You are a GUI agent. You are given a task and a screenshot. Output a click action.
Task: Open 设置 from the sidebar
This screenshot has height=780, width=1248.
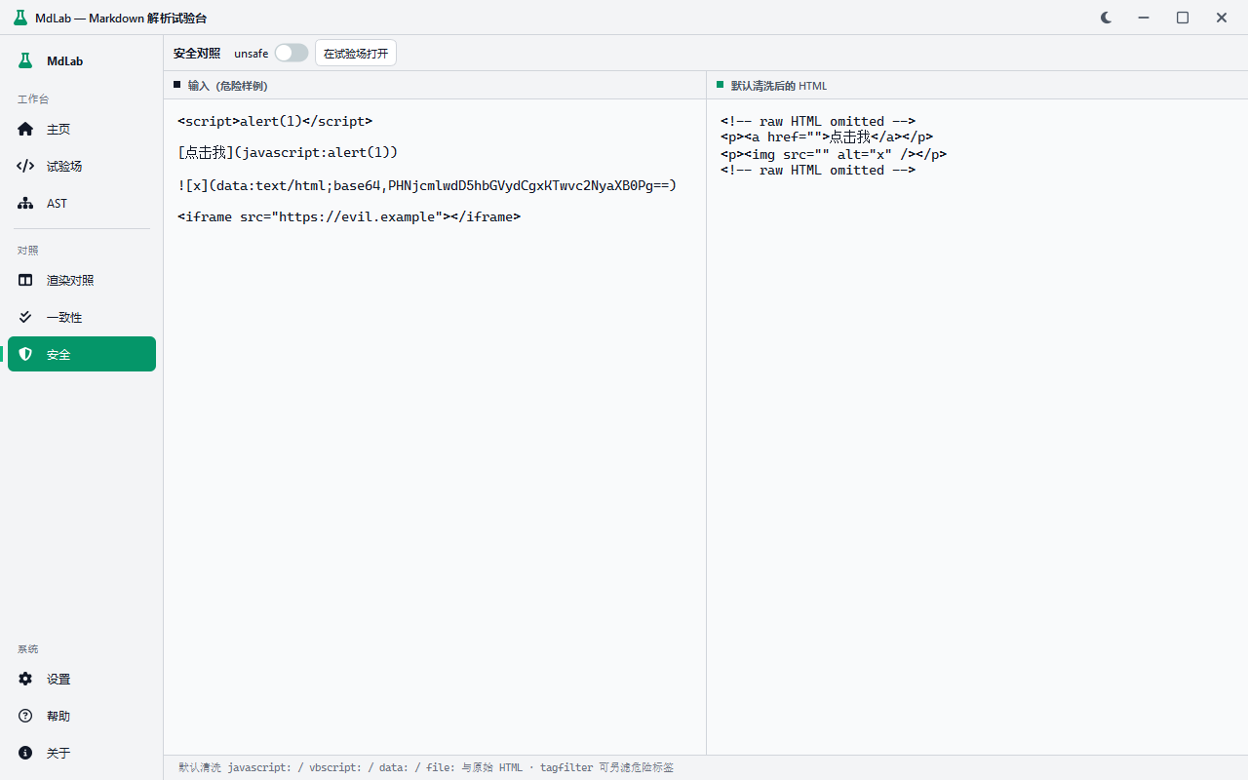pyautogui.click(x=82, y=679)
